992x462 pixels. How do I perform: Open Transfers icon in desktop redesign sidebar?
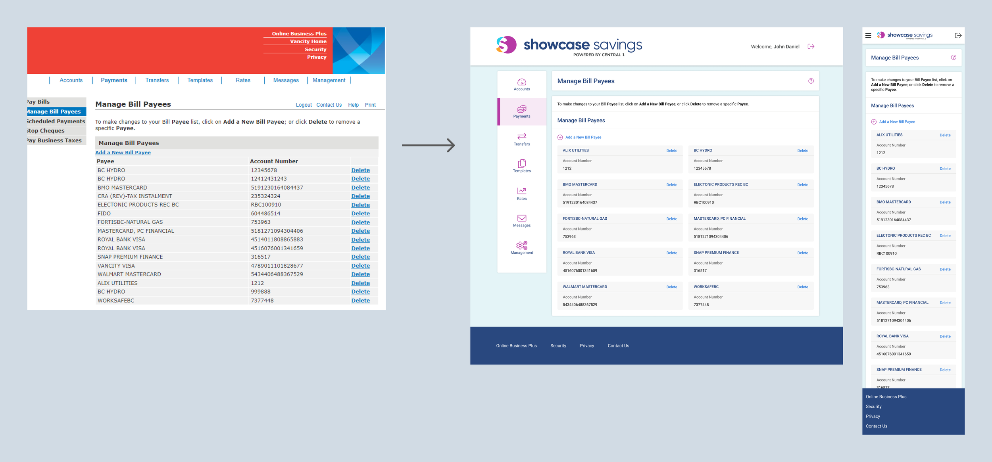pos(521,136)
